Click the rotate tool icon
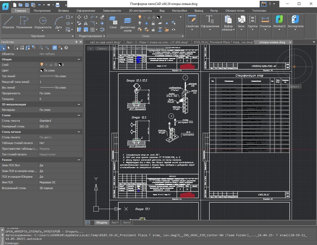Image resolution: width=317 pixels, height=245 pixels. coord(86,17)
